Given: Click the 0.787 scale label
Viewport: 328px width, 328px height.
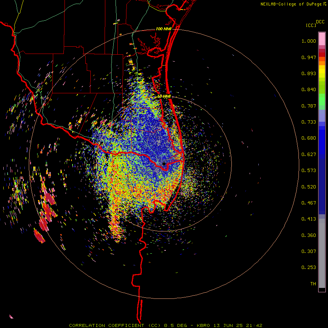Looking at the screenshot, I should coord(309,106).
